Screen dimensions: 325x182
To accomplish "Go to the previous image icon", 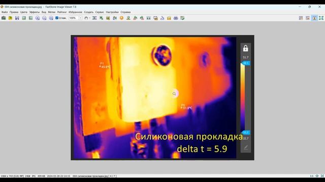I will pyautogui.click(x=24, y=18).
